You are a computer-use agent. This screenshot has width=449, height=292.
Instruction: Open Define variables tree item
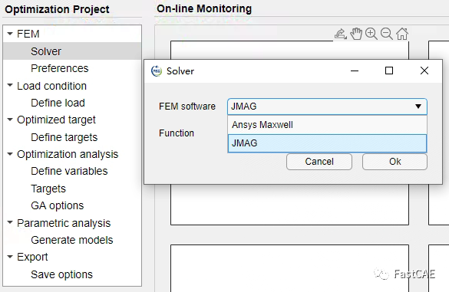(69, 171)
